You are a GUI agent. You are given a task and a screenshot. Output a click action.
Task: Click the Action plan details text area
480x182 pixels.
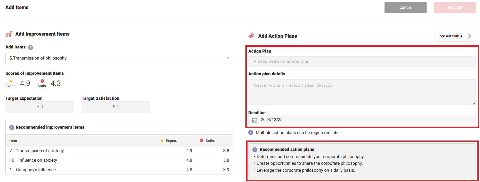pos(362,92)
